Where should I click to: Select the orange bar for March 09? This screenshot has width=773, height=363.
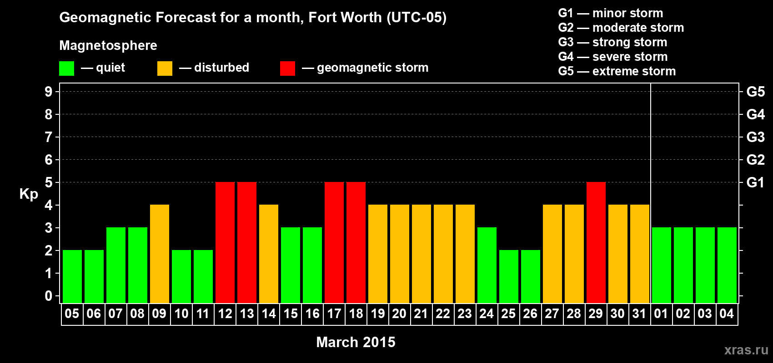click(x=160, y=254)
